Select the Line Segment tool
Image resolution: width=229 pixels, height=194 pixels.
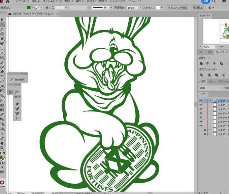tap(2, 53)
